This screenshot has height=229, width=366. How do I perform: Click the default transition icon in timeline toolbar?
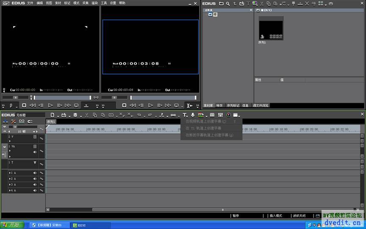(173, 115)
